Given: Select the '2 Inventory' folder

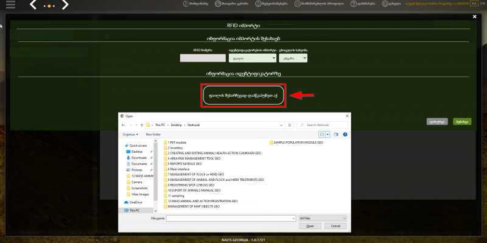Looking at the screenshot, I should pos(173,148).
